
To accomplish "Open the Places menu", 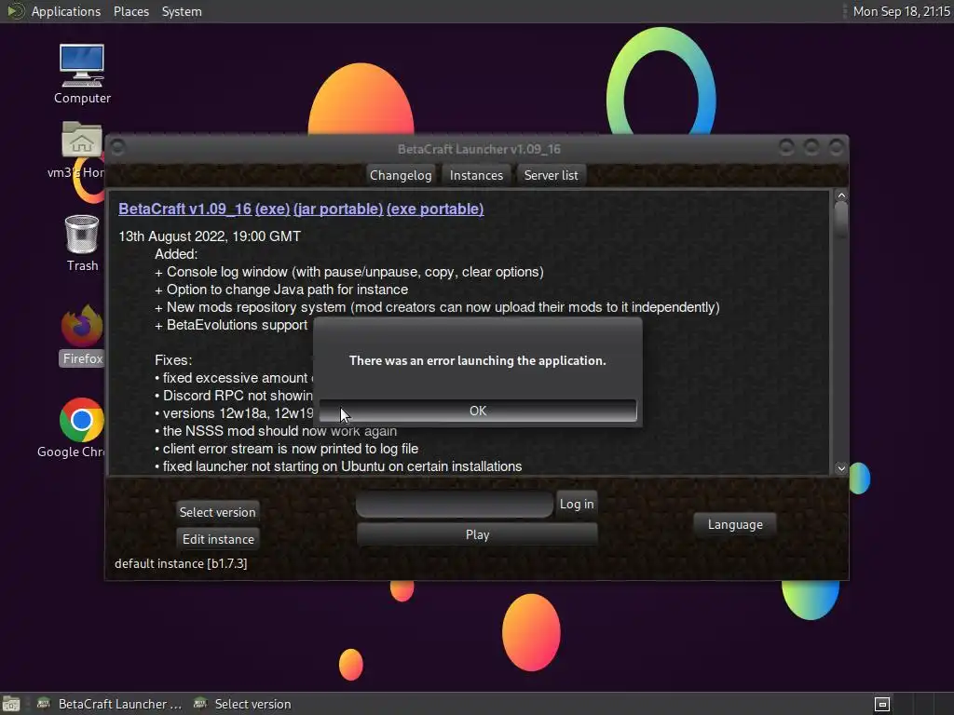I will tap(130, 11).
